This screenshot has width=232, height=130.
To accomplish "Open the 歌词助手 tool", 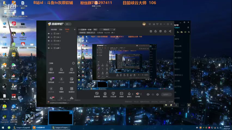I will click(72, 90).
